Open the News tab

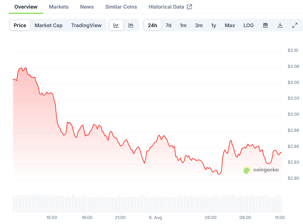tap(87, 7)
